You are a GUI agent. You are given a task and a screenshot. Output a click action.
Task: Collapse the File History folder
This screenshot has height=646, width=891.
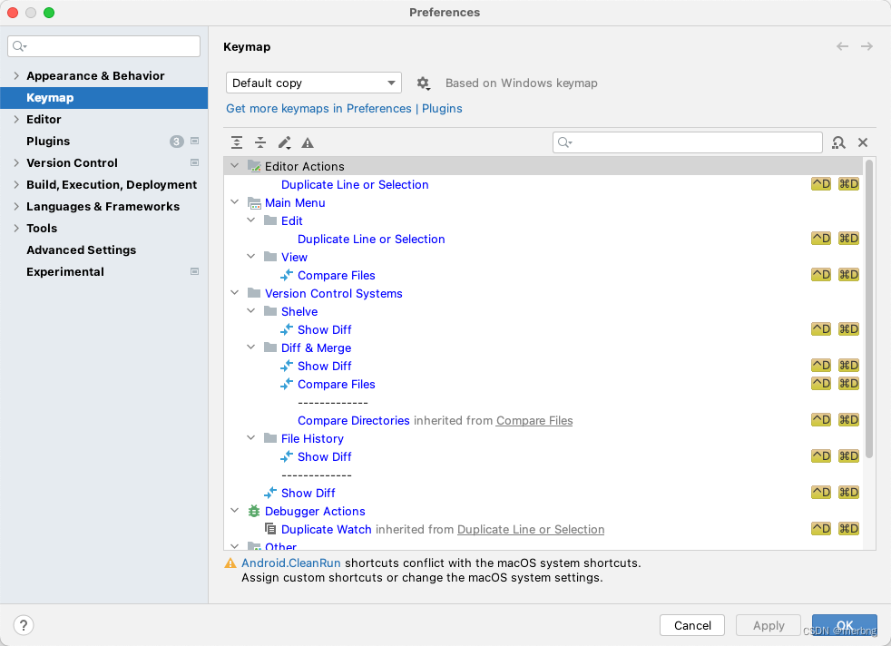pos(251,438)
